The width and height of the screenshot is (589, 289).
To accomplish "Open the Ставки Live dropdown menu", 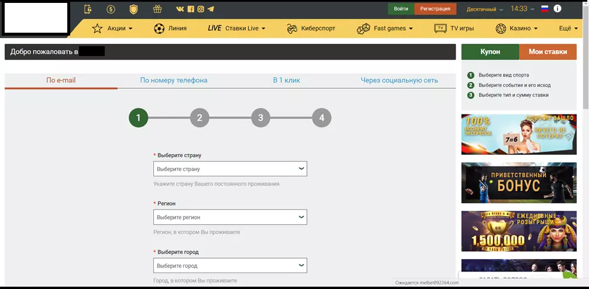I will 245,29.
